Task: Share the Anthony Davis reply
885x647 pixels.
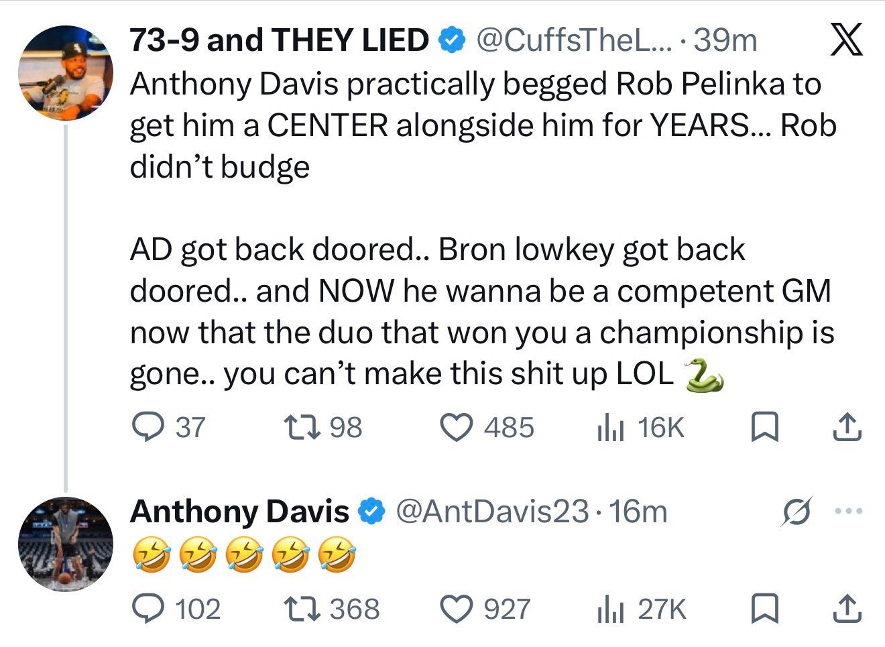Action: 846,609
